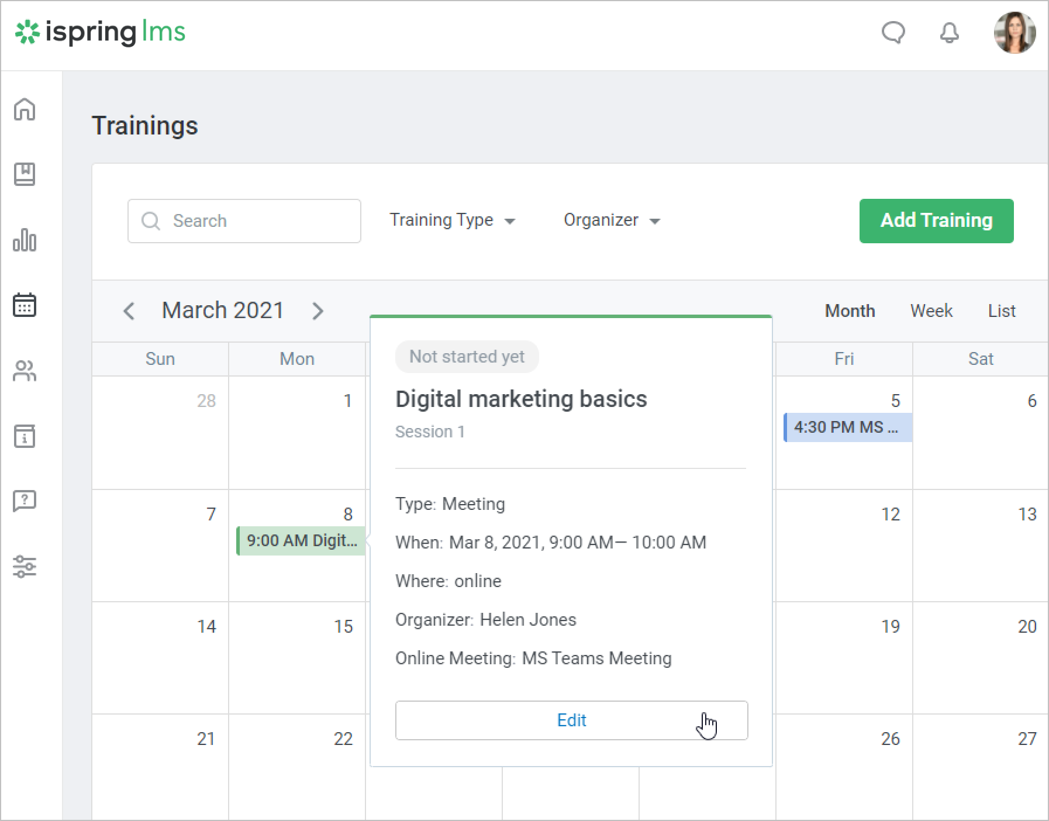Click Edit in the training popup
This screenshot has height=821, width=1049.
(571, 720)
